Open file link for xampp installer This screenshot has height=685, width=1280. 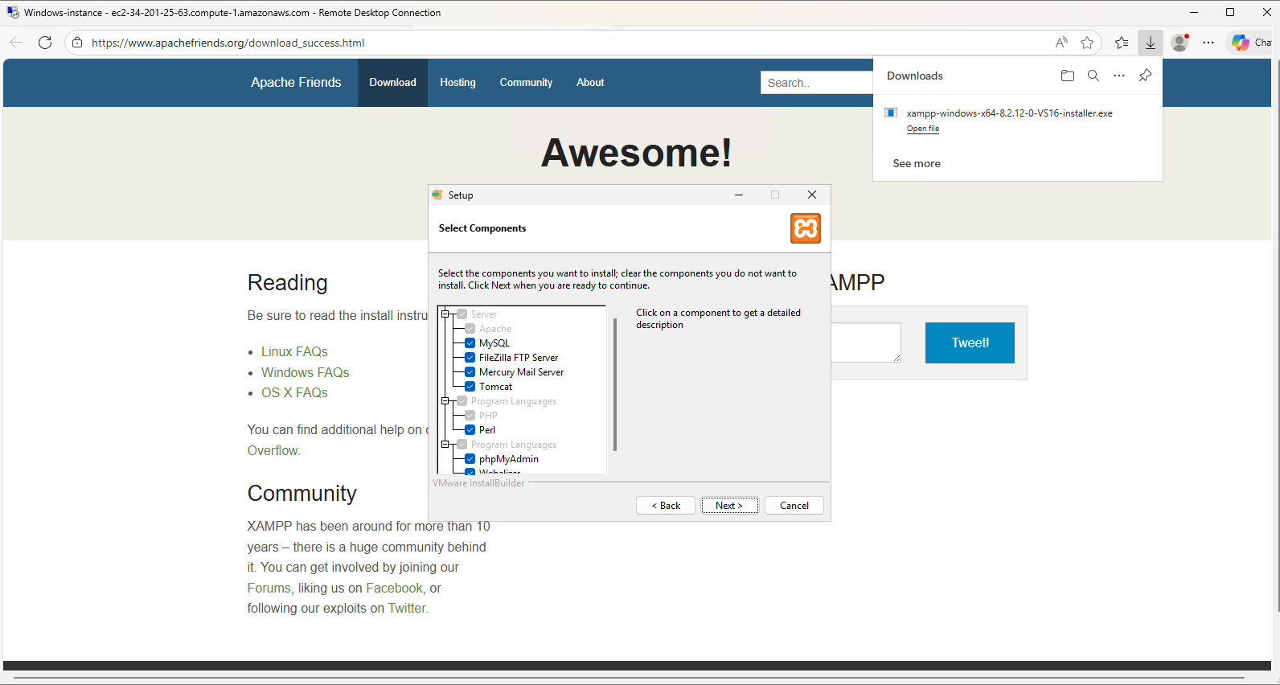point(923,129)
